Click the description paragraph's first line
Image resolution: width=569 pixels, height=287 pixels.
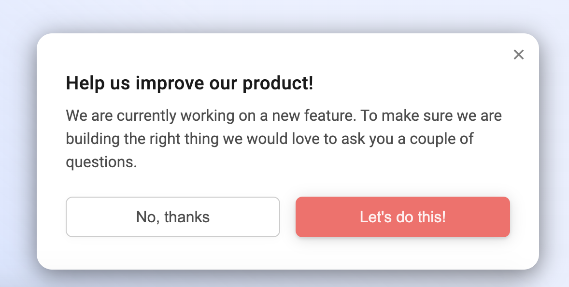coord(284,116)
